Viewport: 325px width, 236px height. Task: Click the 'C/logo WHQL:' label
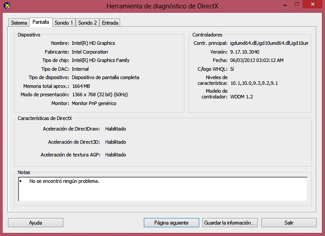tap(212, 69)
